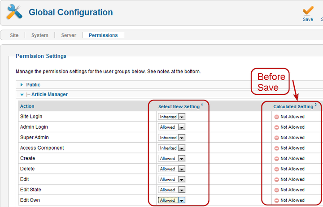Click the Not Allowed icon for Delete row

[x=277, y=169]
